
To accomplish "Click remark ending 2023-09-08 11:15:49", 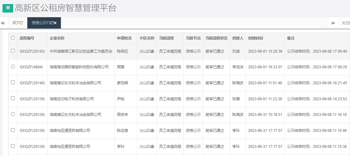I will [x=317, y=130].
